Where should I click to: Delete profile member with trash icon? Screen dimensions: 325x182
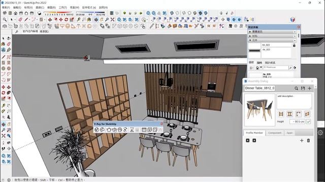308,141
